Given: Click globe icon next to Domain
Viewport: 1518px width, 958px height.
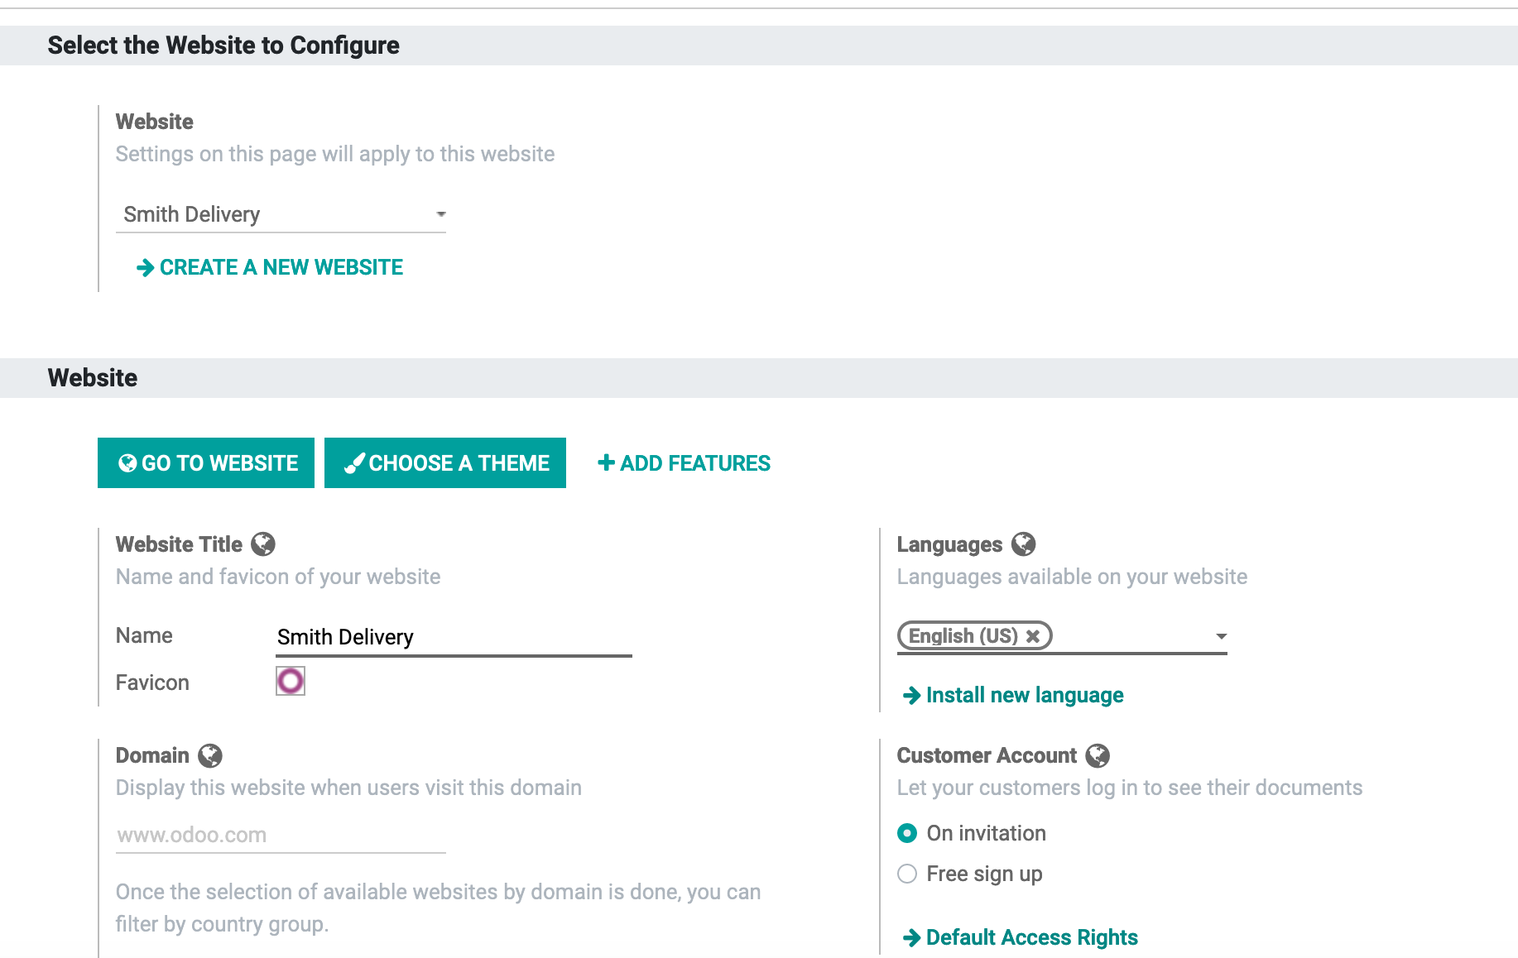Looking at the screenshot, I should [210, 755].
